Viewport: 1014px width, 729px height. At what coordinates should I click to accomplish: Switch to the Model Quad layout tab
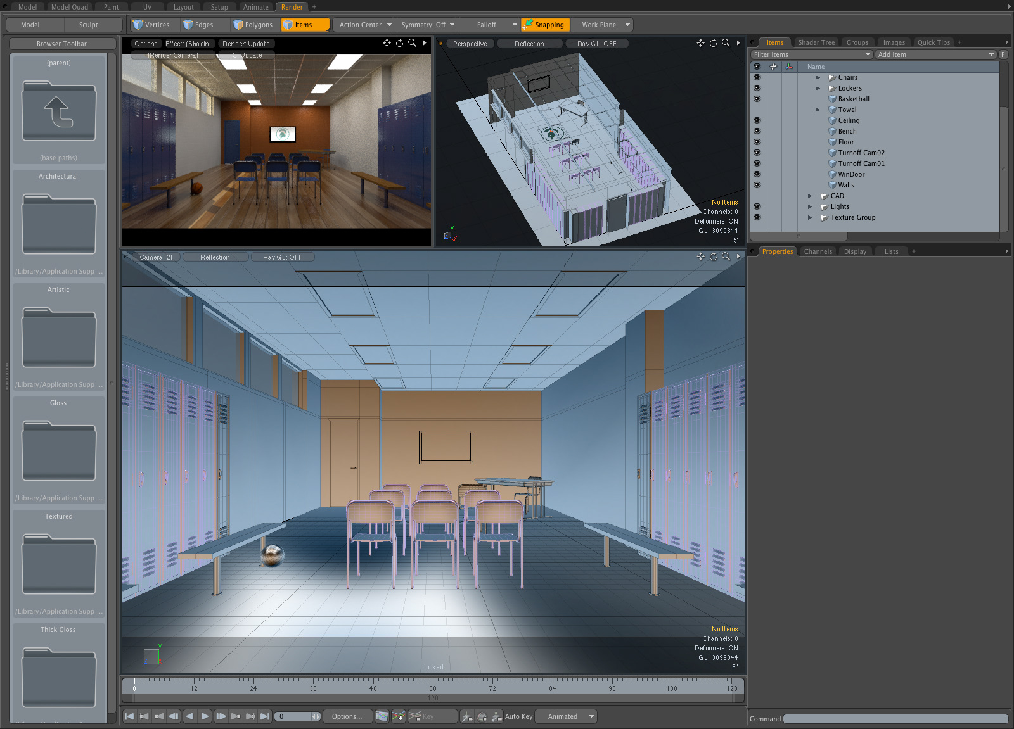click(x=70, y=7)
